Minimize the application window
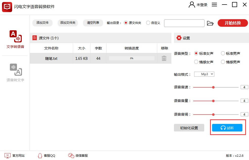 point(224,5)
